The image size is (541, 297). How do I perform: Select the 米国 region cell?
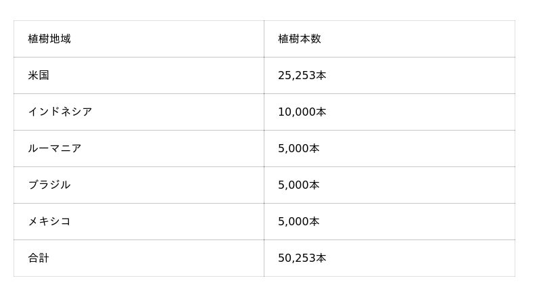pos(39,76)
